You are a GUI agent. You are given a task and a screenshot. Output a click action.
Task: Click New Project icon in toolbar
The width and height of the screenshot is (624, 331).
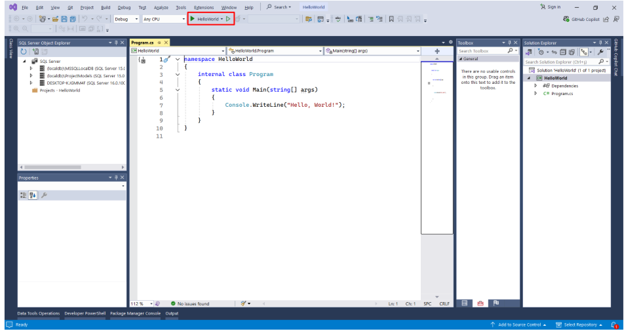pos(42,19)
